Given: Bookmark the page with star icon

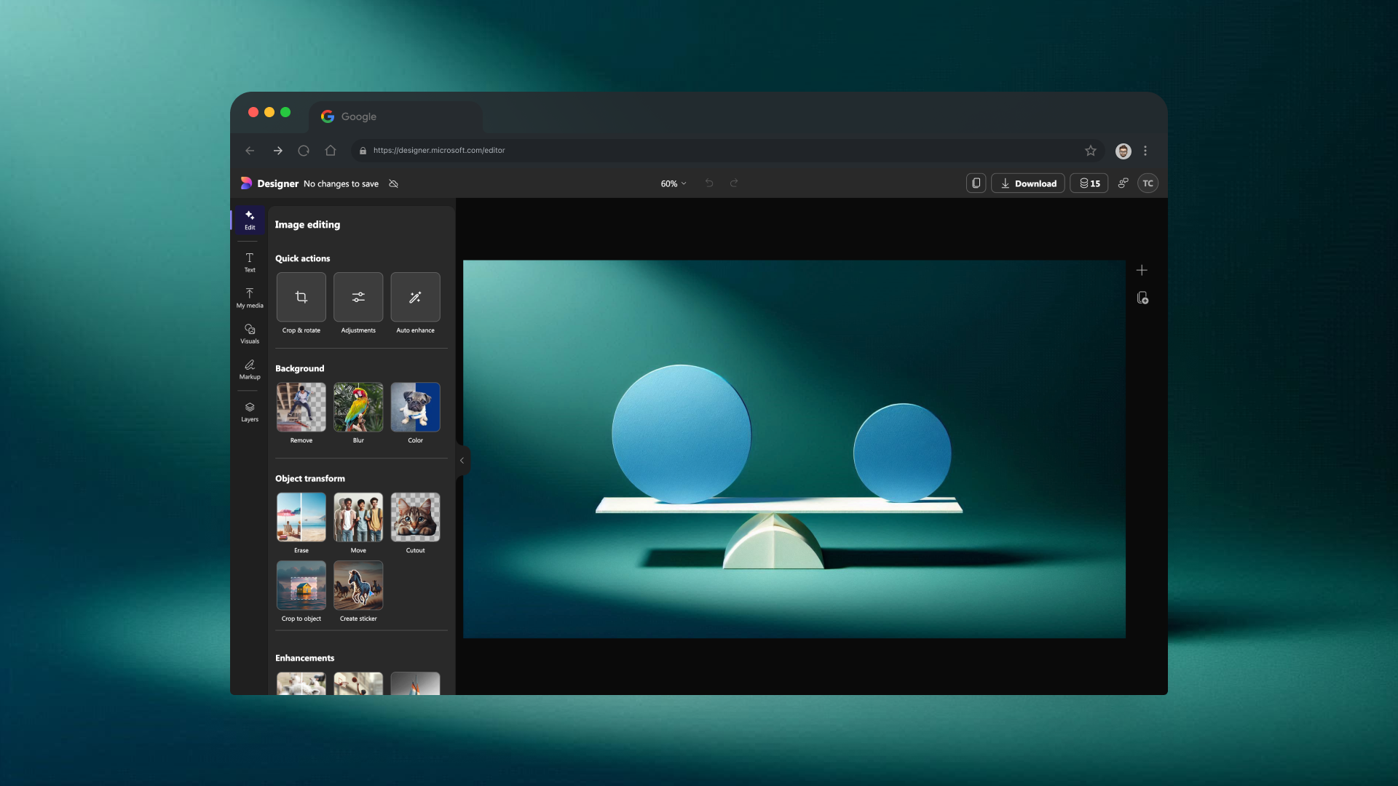Looking at the screenshot, I should pyautogui.click(x=1091, y=151).
